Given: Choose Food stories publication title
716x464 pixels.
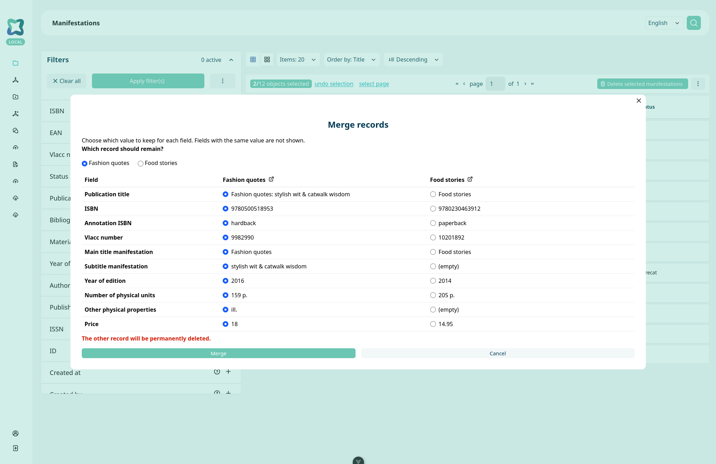Looking at the screenshot, I should [x=433, y=194].
